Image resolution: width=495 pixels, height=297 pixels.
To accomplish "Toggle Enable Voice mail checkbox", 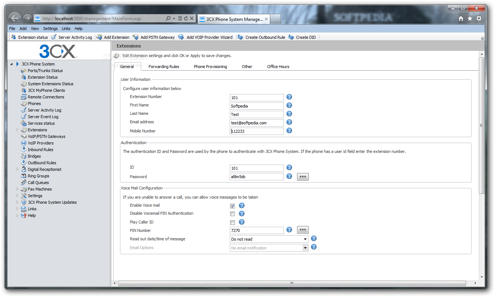I will pyautogui.click(x=232, y=206).
